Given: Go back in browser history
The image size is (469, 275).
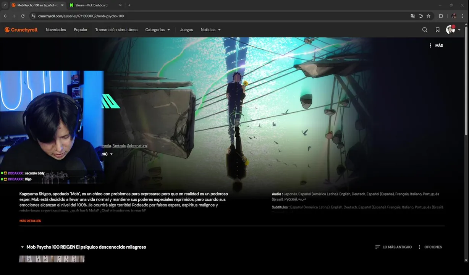Looking at the screenshot, I should click(x=5, y=16).
